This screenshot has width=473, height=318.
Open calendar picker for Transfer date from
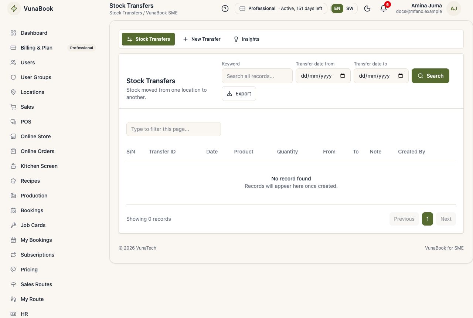(343, 76)
